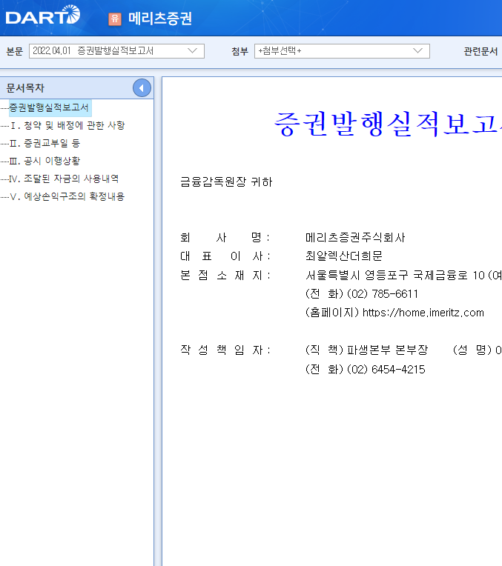The height and width of the screenshot is (566, 502).
Task: Click the 메리츠증권 company name in header
Action: [160, 19]
